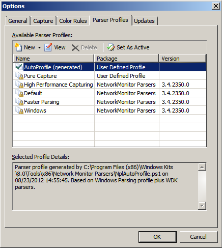
Task: Click the View profile toolbar button
Action: (x=55, y=47)
